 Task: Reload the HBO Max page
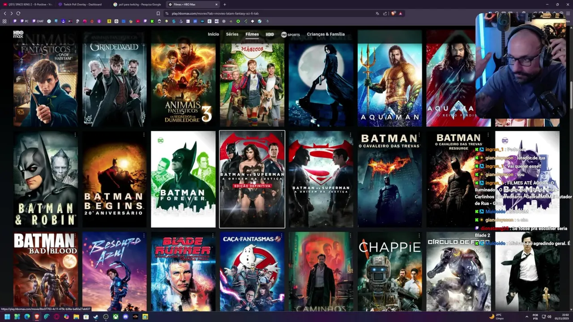click(18, 13)
